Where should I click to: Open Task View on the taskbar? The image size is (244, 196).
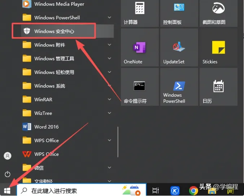[x=156, y=190]
